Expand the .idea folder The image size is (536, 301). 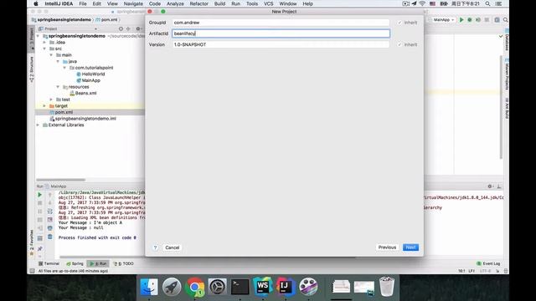click(44, 43)
